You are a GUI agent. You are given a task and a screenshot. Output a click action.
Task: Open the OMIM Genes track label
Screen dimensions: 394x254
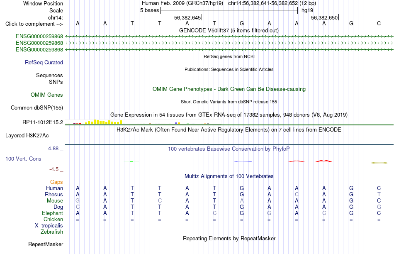pyautogui.click(x=47, y=95)
